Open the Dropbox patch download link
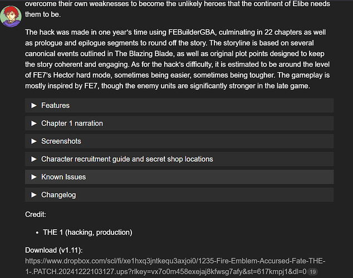Image resolution: width=353 pixels, height=278 pixels. (167, 266)
